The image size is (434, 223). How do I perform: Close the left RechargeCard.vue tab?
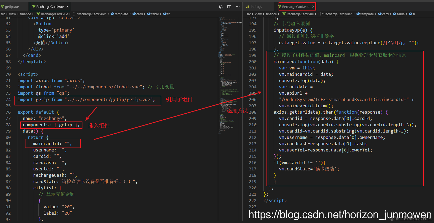(67, 7)
